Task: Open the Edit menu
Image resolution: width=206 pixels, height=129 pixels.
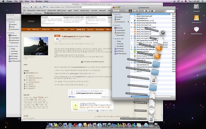Action: tap(21, 1)
